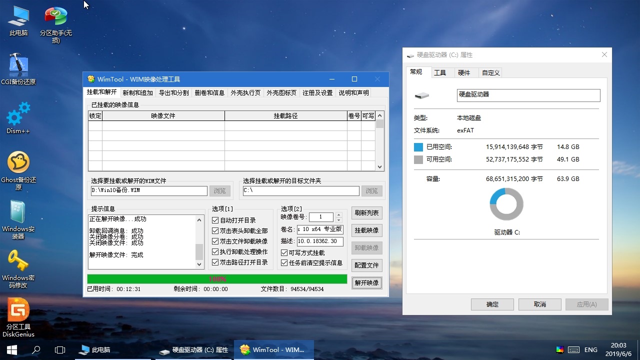
Task: Click 提示信息 log scroll-down arrow
Action: pos(199,264)
